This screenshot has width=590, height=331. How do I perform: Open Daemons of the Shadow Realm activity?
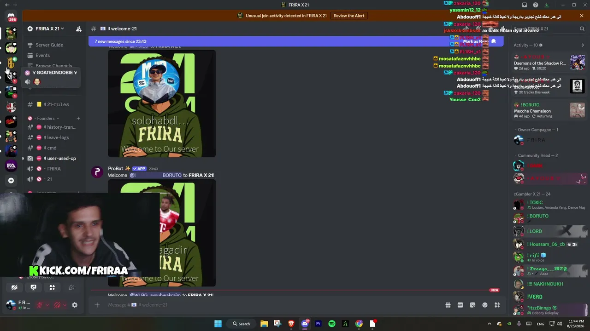549,63
